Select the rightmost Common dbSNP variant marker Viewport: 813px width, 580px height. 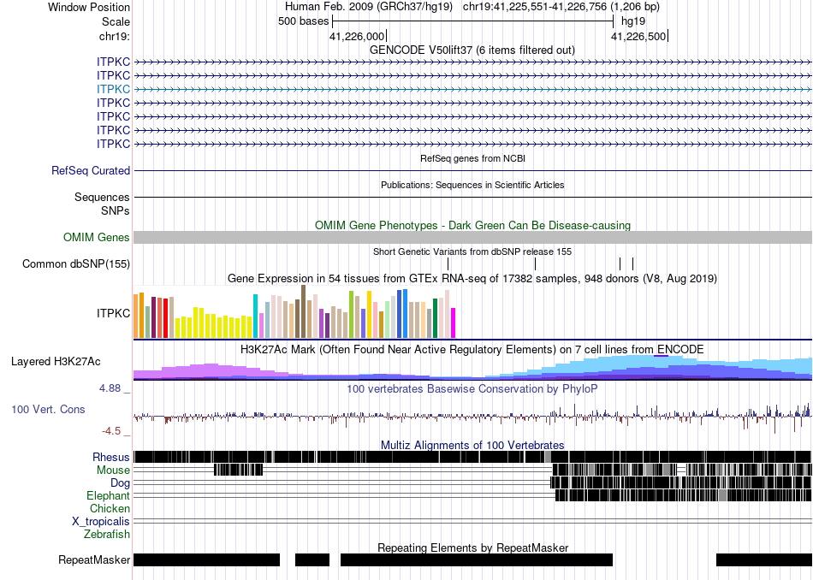(632, 263)
